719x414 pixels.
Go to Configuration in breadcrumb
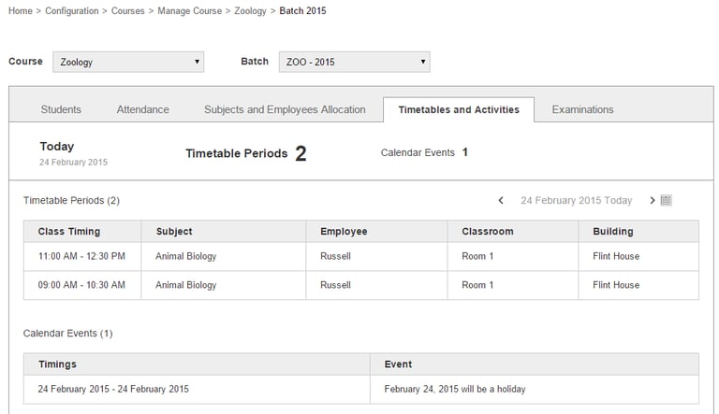coord(71,11)
